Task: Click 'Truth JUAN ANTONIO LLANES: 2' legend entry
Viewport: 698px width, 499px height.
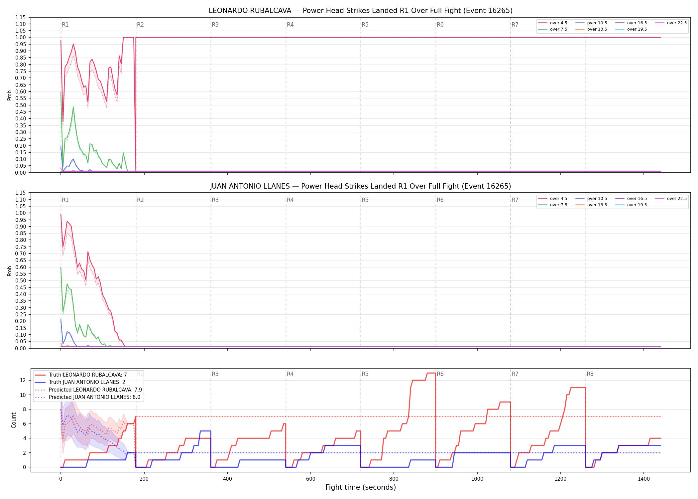Action: click(80, 382)
